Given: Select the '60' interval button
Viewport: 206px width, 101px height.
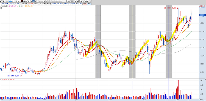Looking at the screenshot, I should coord(59,1).
